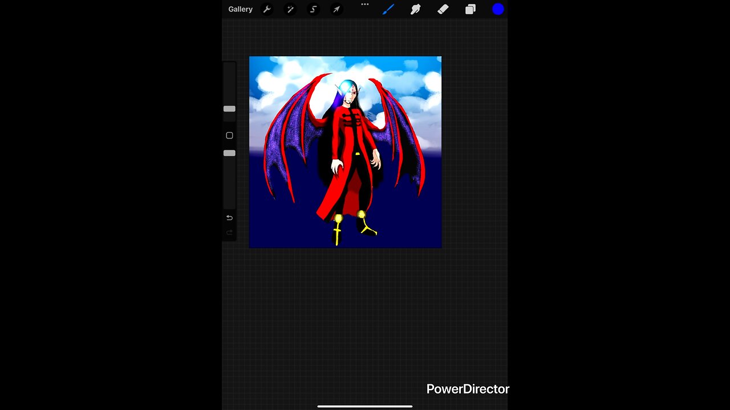Undo the last stroke
The height and width of the screenshot is (410, 730).
(x=229, y=218)
